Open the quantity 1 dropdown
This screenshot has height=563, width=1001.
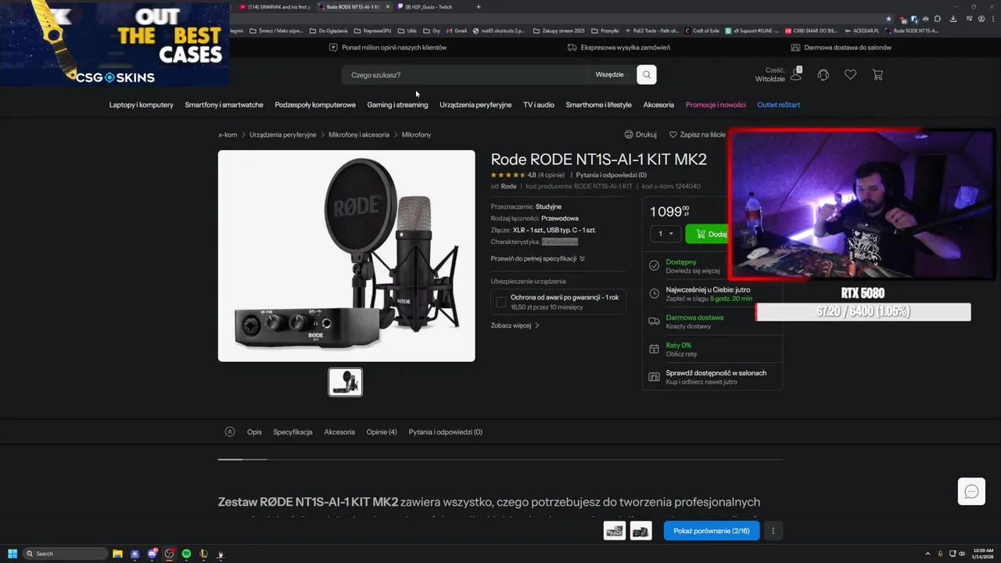coord(665,234)
